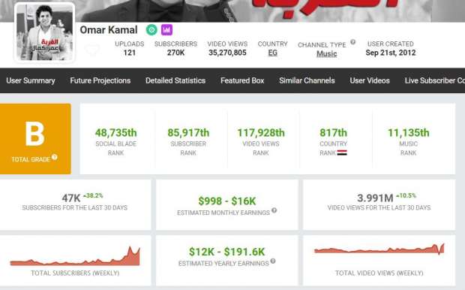Open the User Videos tab
The image size is (465, 290).
370,80
